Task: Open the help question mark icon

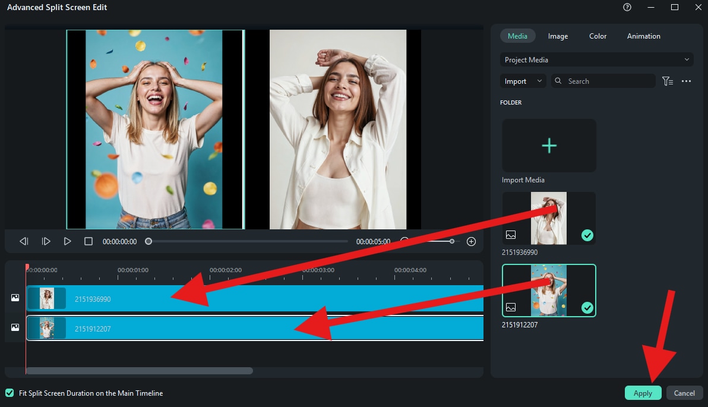Action: [x=627, y=7]
